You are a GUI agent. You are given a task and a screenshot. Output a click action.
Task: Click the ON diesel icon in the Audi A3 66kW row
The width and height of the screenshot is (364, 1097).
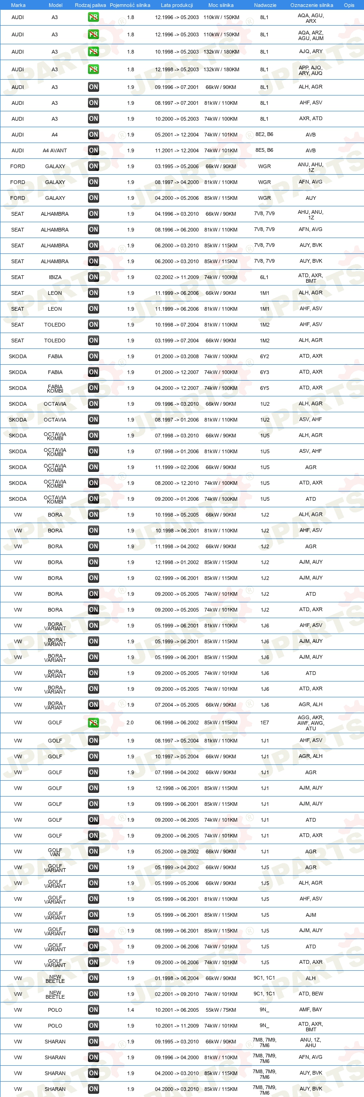point(93,87)
